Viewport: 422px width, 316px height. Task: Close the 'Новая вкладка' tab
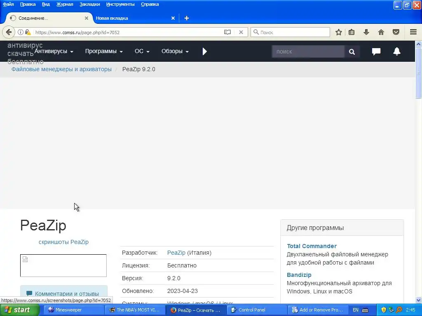[173, 18]
